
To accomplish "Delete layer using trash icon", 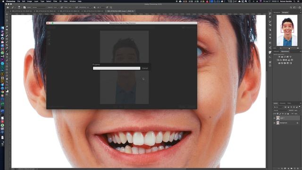I will pyautogui.click(x=298, y=169).
